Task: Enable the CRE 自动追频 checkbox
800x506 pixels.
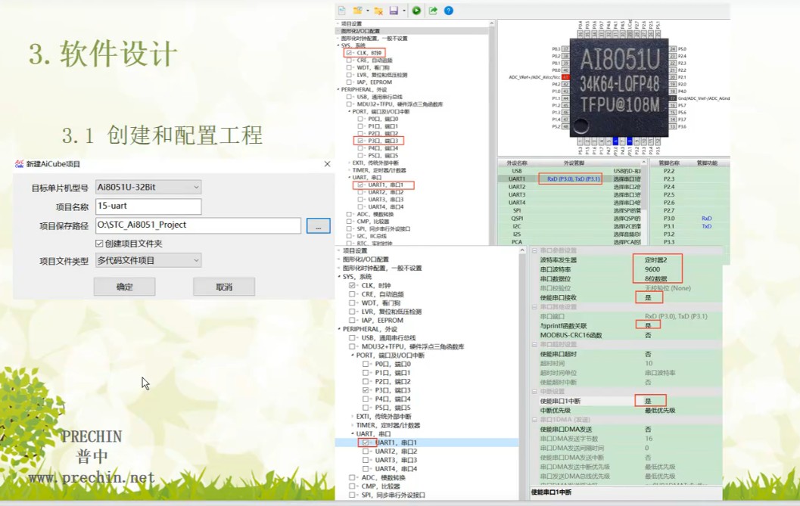Action: coord(350,61)
